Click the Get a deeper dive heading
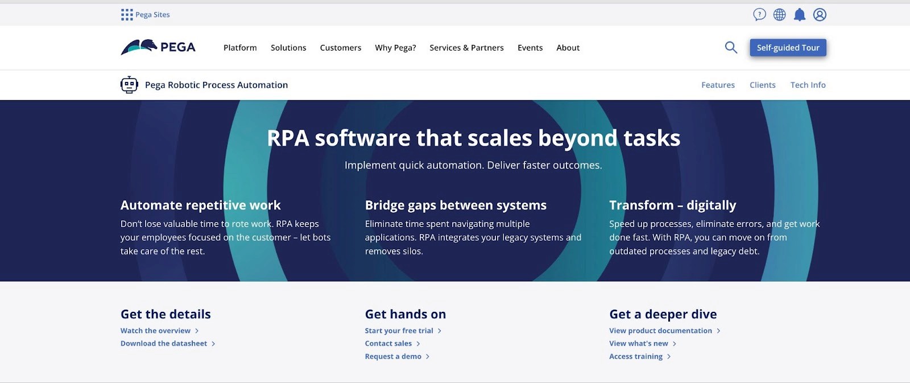The width and height of the screenshot is (910, 383). [x=663, y=314]
